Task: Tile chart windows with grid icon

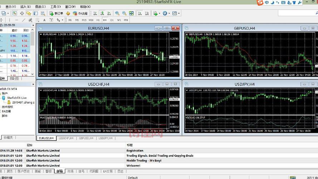Action: coord(131,13)
